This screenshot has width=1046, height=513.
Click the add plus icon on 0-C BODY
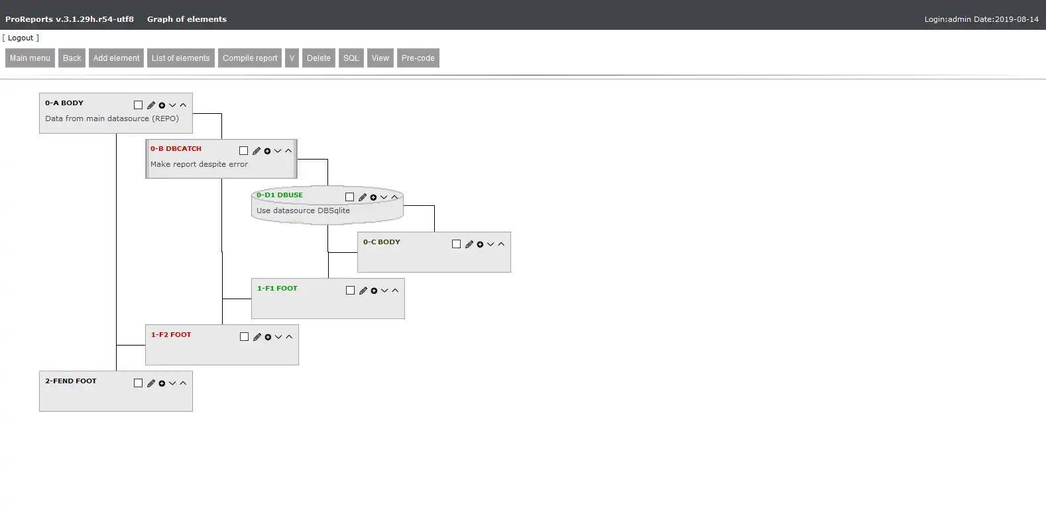coord(480,244)
